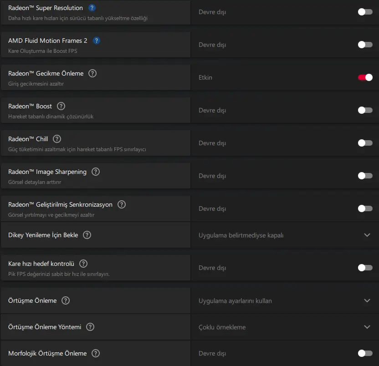Click the Örtüşme Önleme Yöntemi help icon
Screen dimensions: 379x366
click(90, 327)
